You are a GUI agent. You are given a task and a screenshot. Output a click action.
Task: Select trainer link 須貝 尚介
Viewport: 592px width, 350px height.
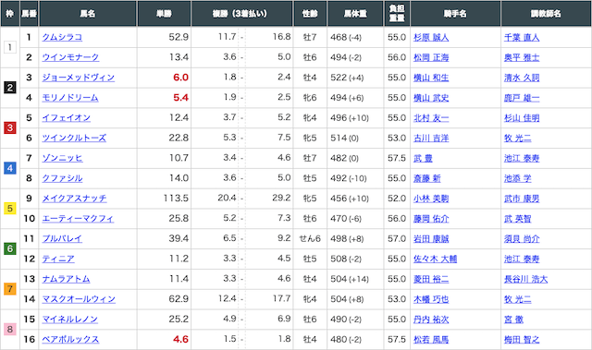[522, 238]
